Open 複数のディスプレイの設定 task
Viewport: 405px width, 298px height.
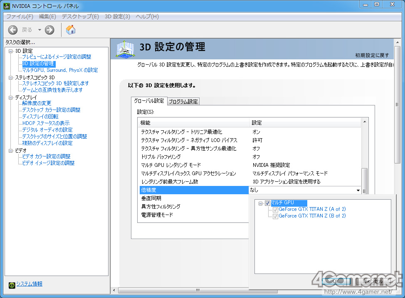(x=47, y=143)
